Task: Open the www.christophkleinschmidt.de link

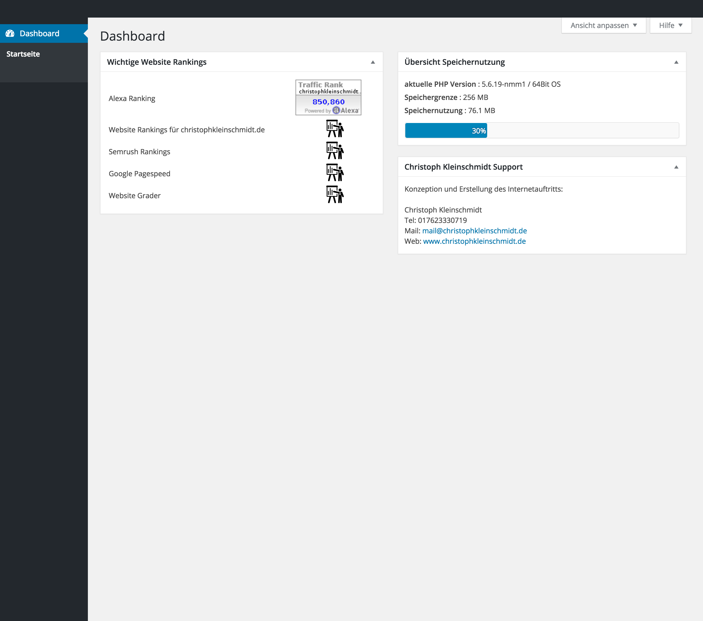Action: [x=474, y=241]
